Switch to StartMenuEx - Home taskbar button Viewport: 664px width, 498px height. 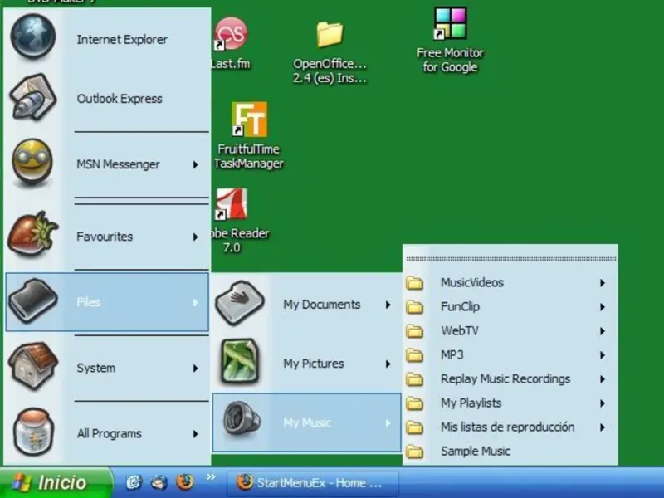point(313,483)
